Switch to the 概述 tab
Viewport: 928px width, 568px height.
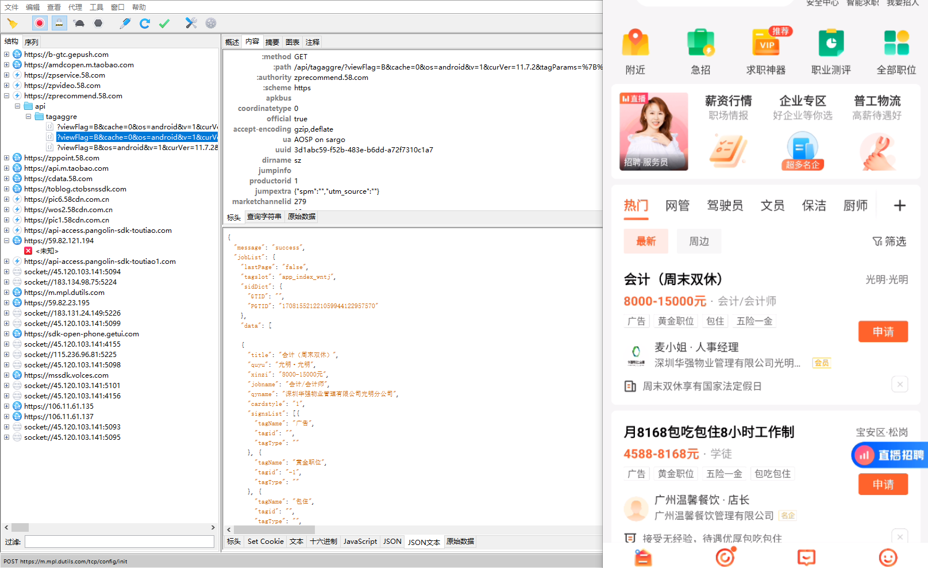[232, 42]
